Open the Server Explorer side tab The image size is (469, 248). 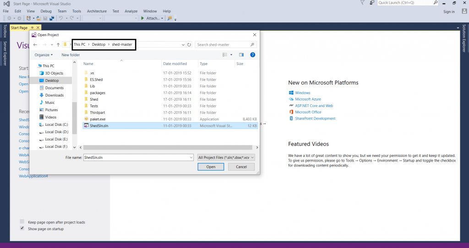(x=5, y=53)
